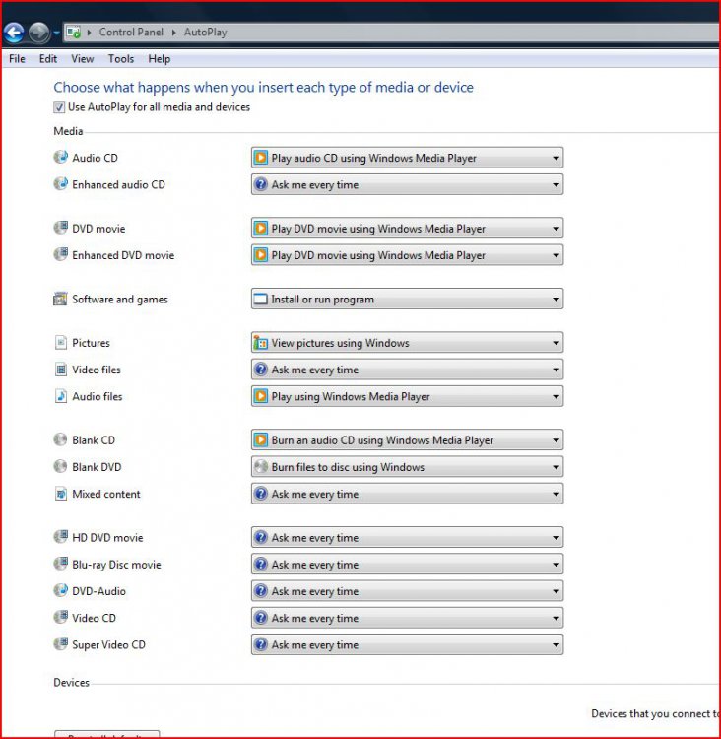Toggle Use AutoPlay for all media checkbox

pyautogui.click(x=59, y=107)
